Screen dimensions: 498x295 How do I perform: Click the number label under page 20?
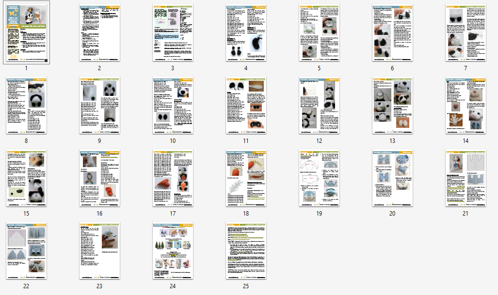[x=392, y=214]
